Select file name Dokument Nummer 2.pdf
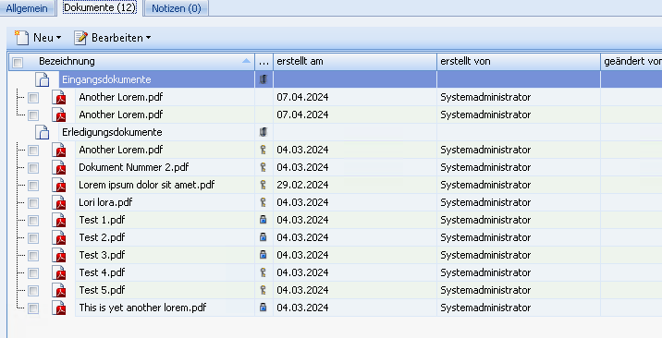This screenshot has height=338, width=662. click(x=134, y=167)
